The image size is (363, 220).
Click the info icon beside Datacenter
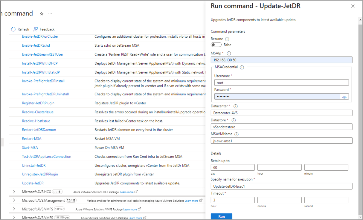coord(235,106)
